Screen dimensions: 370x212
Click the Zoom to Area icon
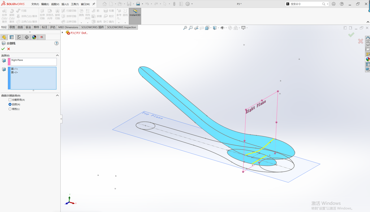(191, 28)
